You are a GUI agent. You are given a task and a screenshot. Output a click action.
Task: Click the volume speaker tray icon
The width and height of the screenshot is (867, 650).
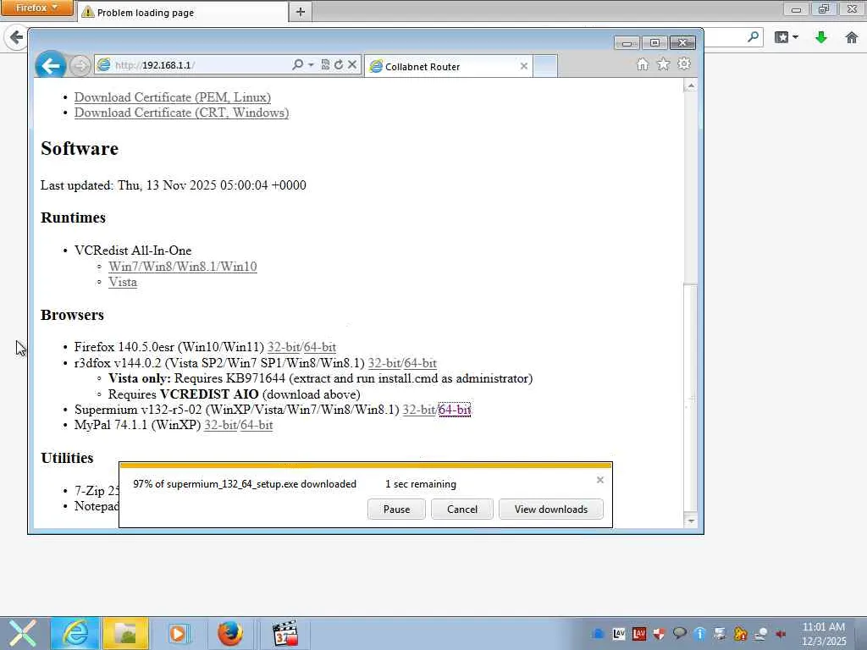pyautogui.click(x=781, y=633)
